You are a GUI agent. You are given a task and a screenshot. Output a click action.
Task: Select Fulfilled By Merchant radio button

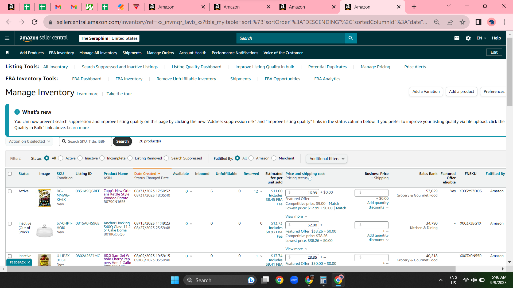point(274,158)
